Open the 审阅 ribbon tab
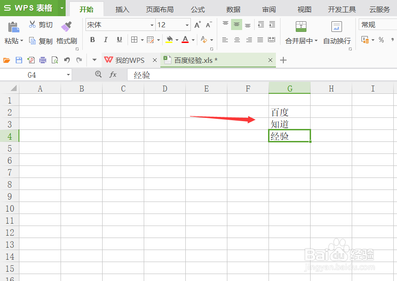 click(x=269, y=10)
